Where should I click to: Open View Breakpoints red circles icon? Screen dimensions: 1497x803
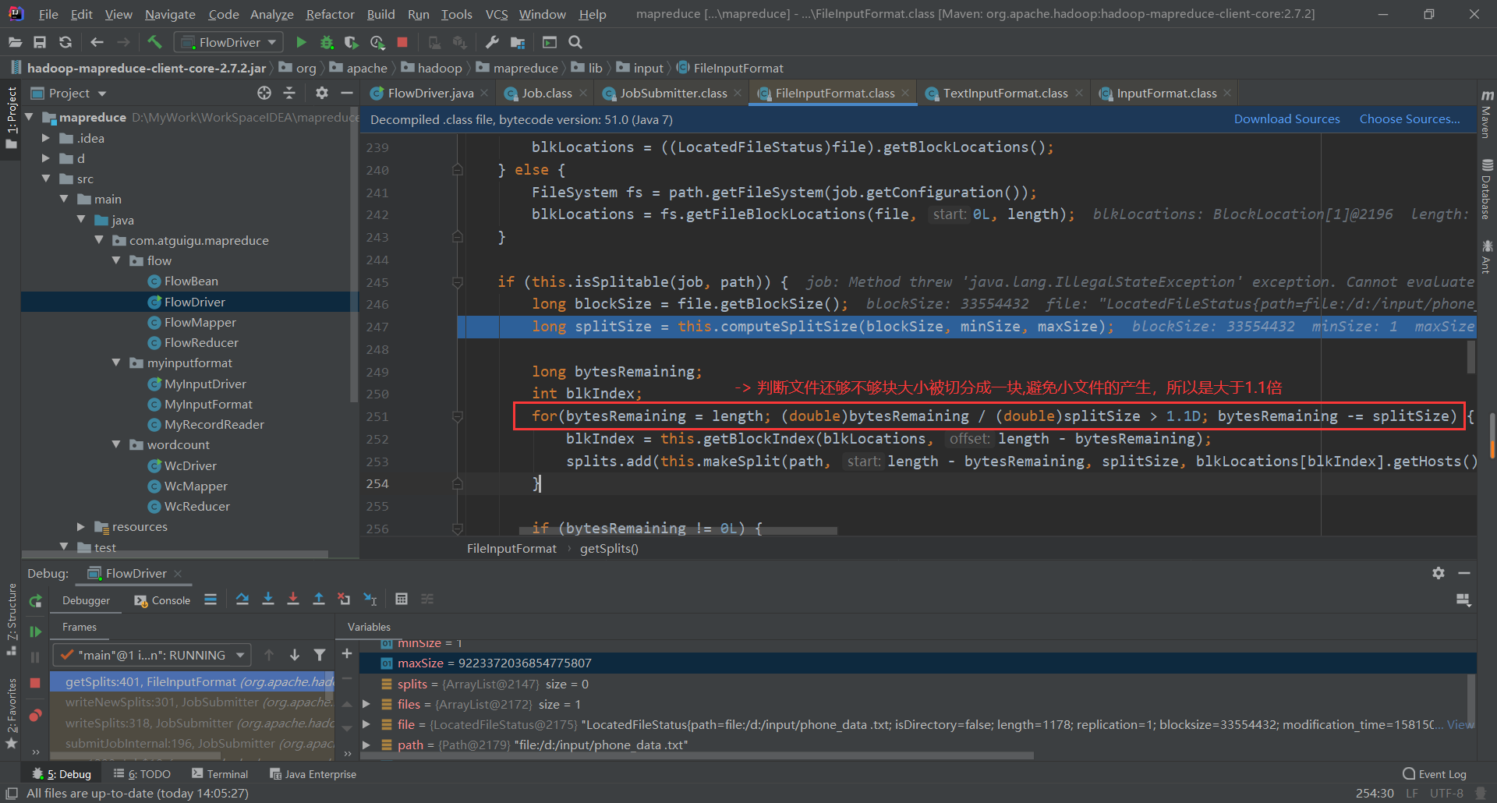click(x=35, y=715)
